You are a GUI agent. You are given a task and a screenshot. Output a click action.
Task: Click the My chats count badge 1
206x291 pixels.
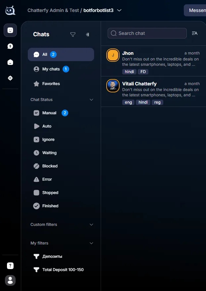click(66, 69)
